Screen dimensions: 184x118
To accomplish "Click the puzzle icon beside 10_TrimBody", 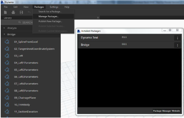I will 7,105.
